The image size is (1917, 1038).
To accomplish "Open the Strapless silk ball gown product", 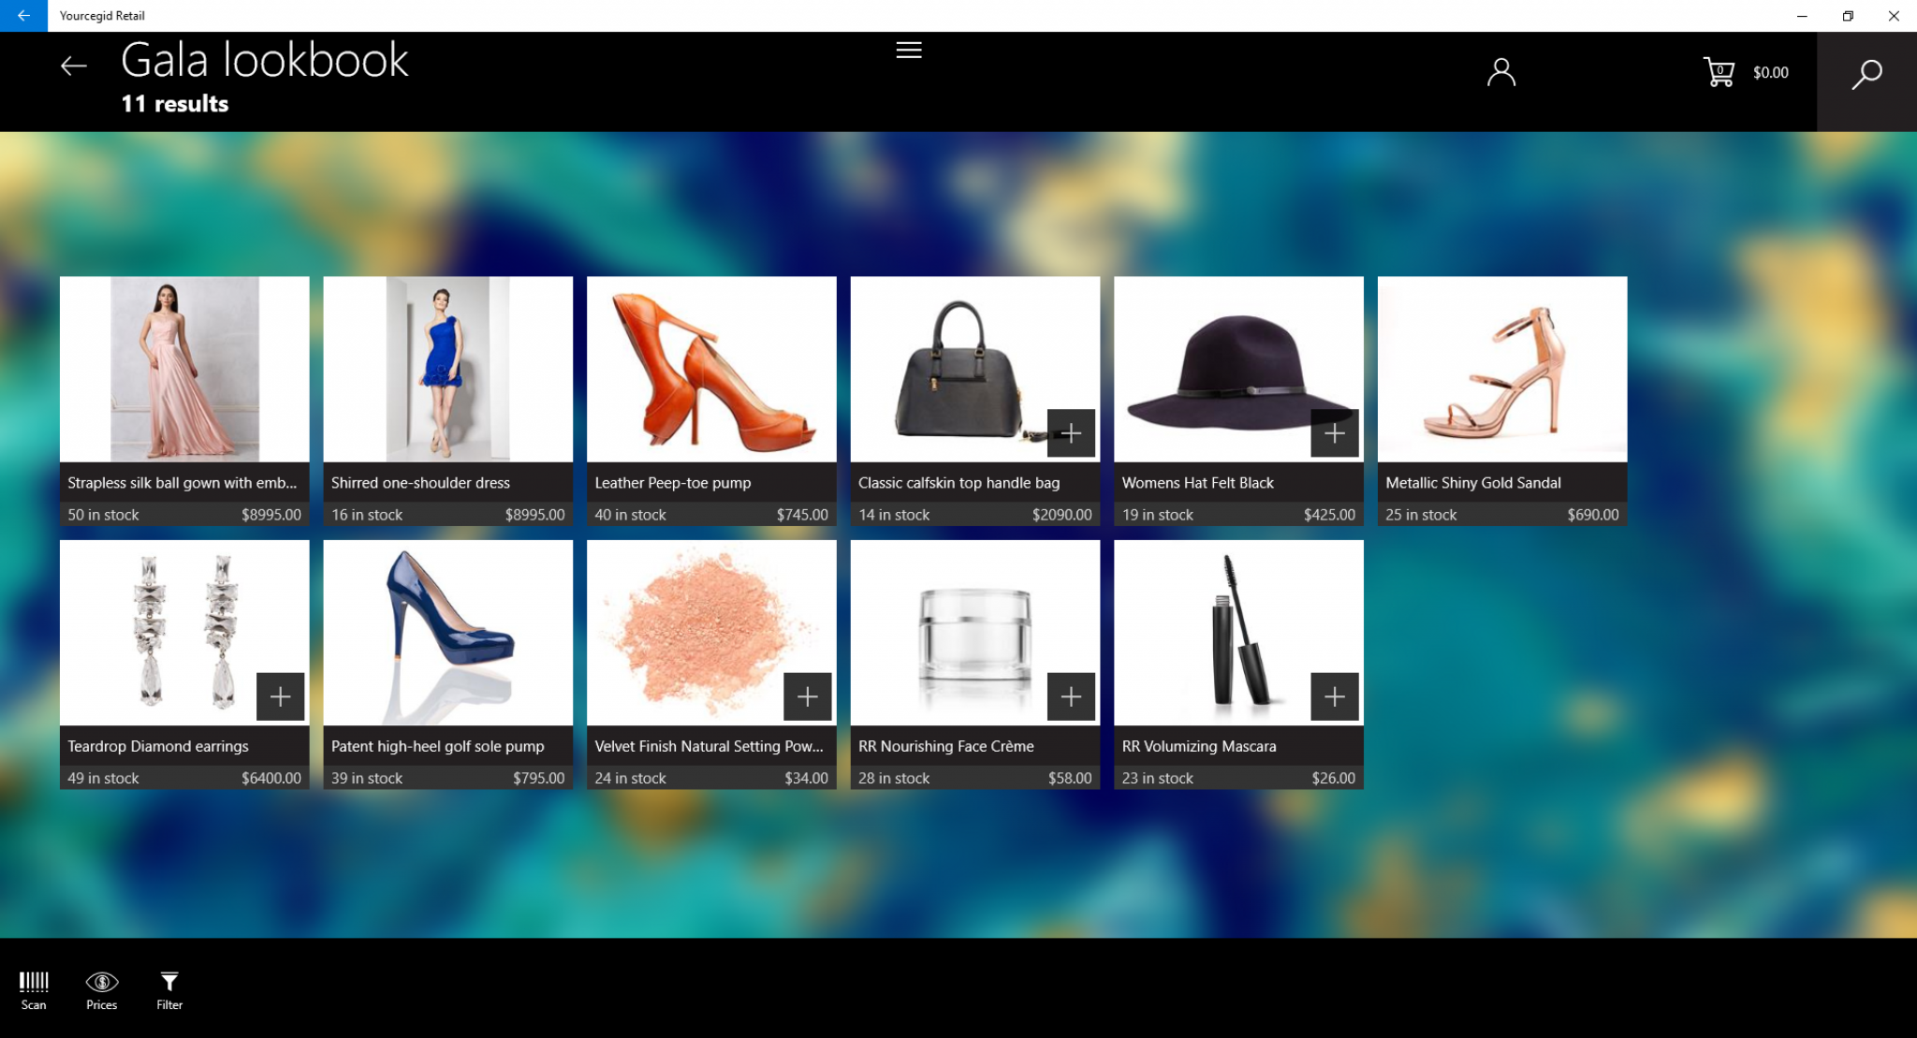I will tap(183, 370).
